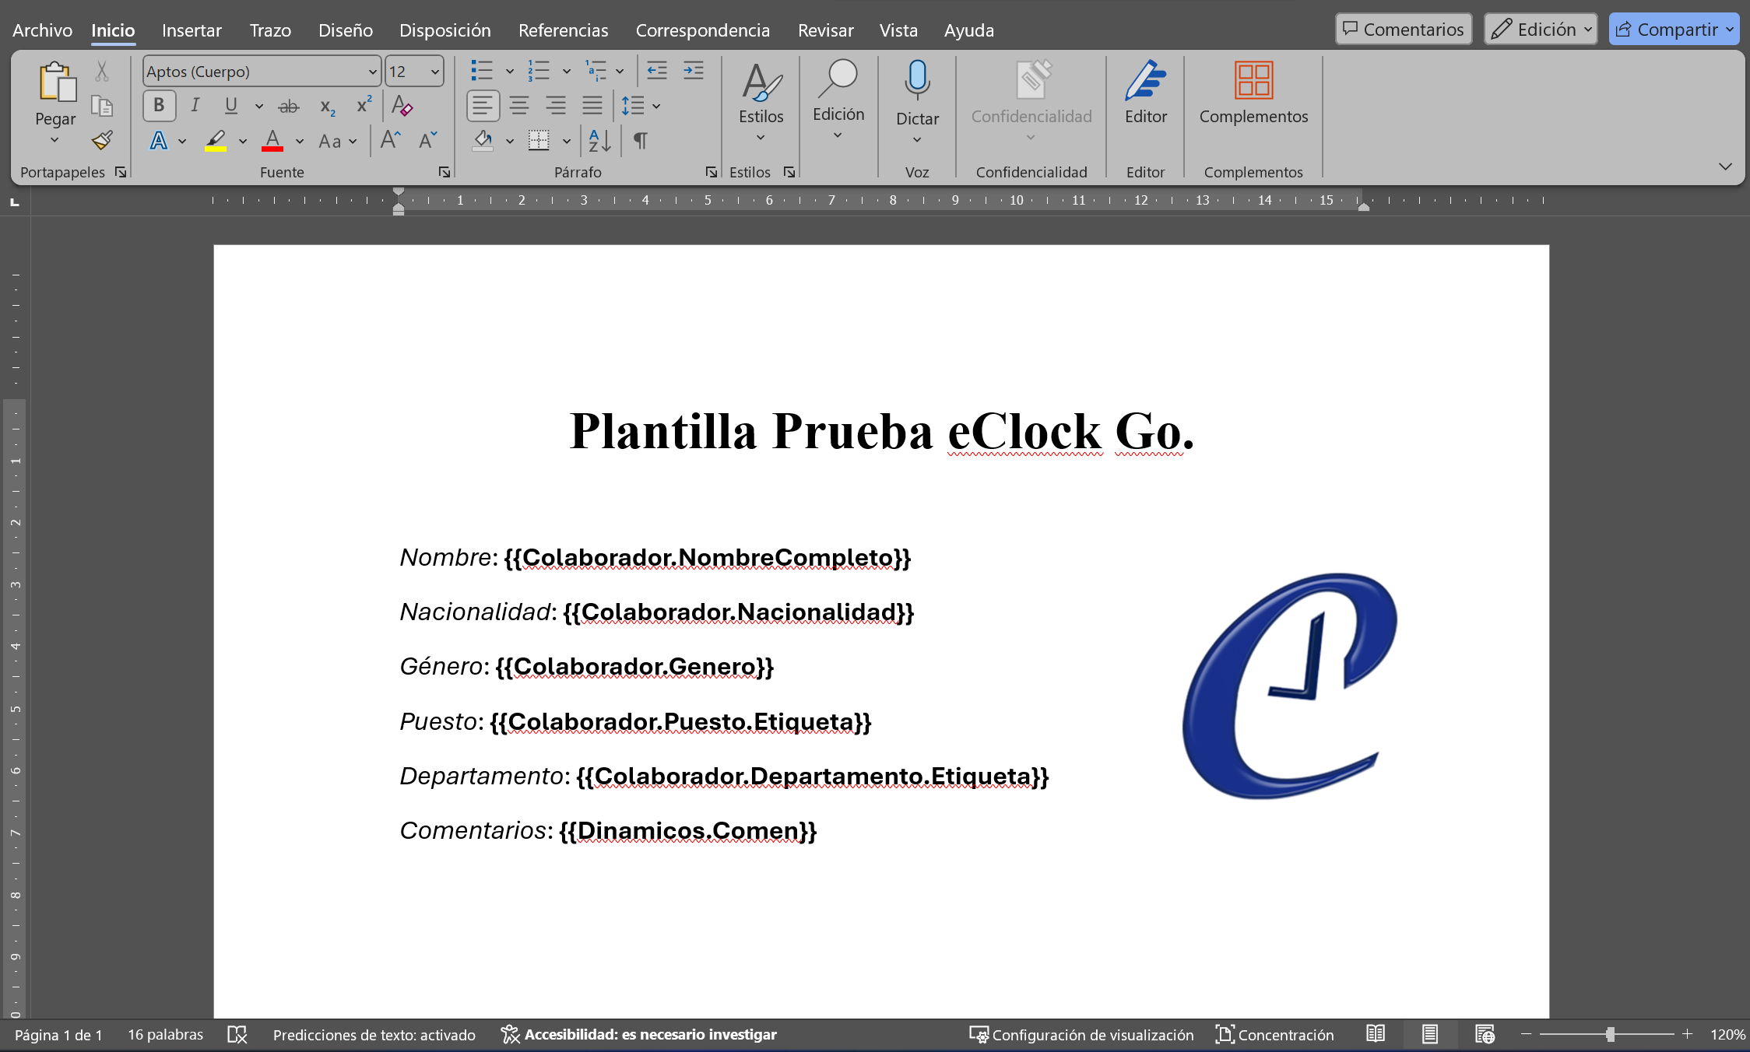Click the Cut scissors icon
The height and width of the screenshot is (1052, 1750).
pos(102,72)
